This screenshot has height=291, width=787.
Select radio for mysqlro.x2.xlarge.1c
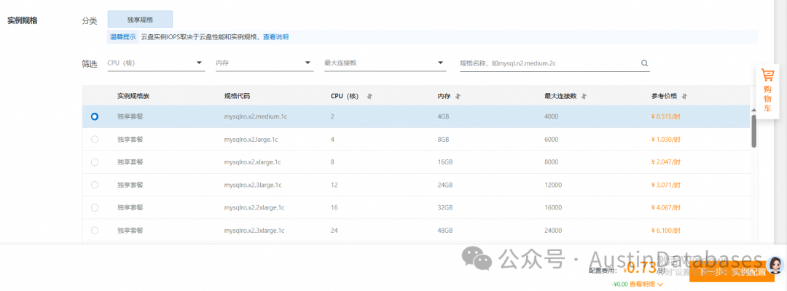[x=95, y=162]
